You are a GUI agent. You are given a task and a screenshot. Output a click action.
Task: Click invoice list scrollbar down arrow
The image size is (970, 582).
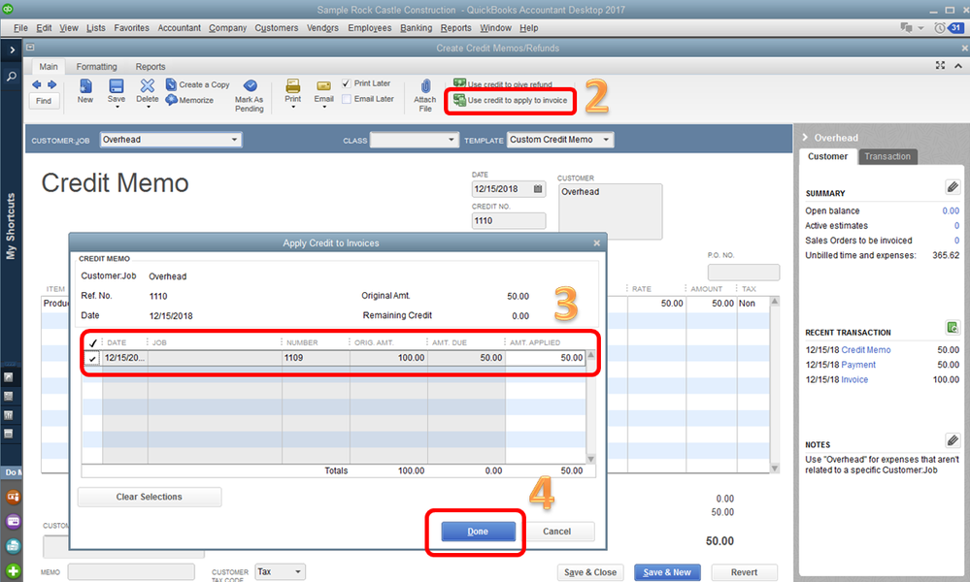click(590, 459)
